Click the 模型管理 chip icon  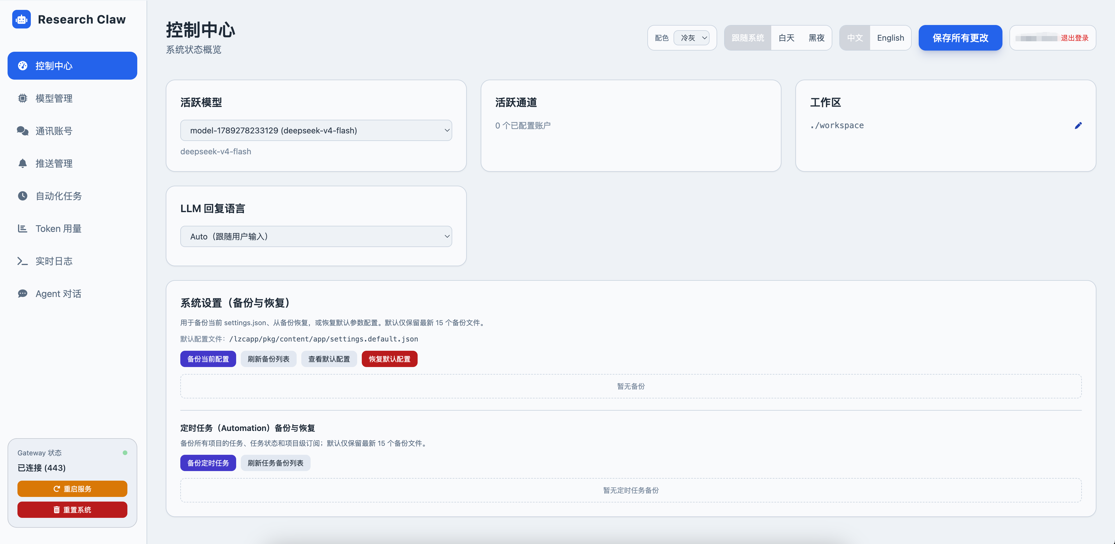point(22,98)
